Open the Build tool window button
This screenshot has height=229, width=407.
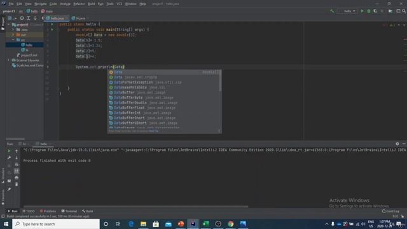click(x=88, y=211)
